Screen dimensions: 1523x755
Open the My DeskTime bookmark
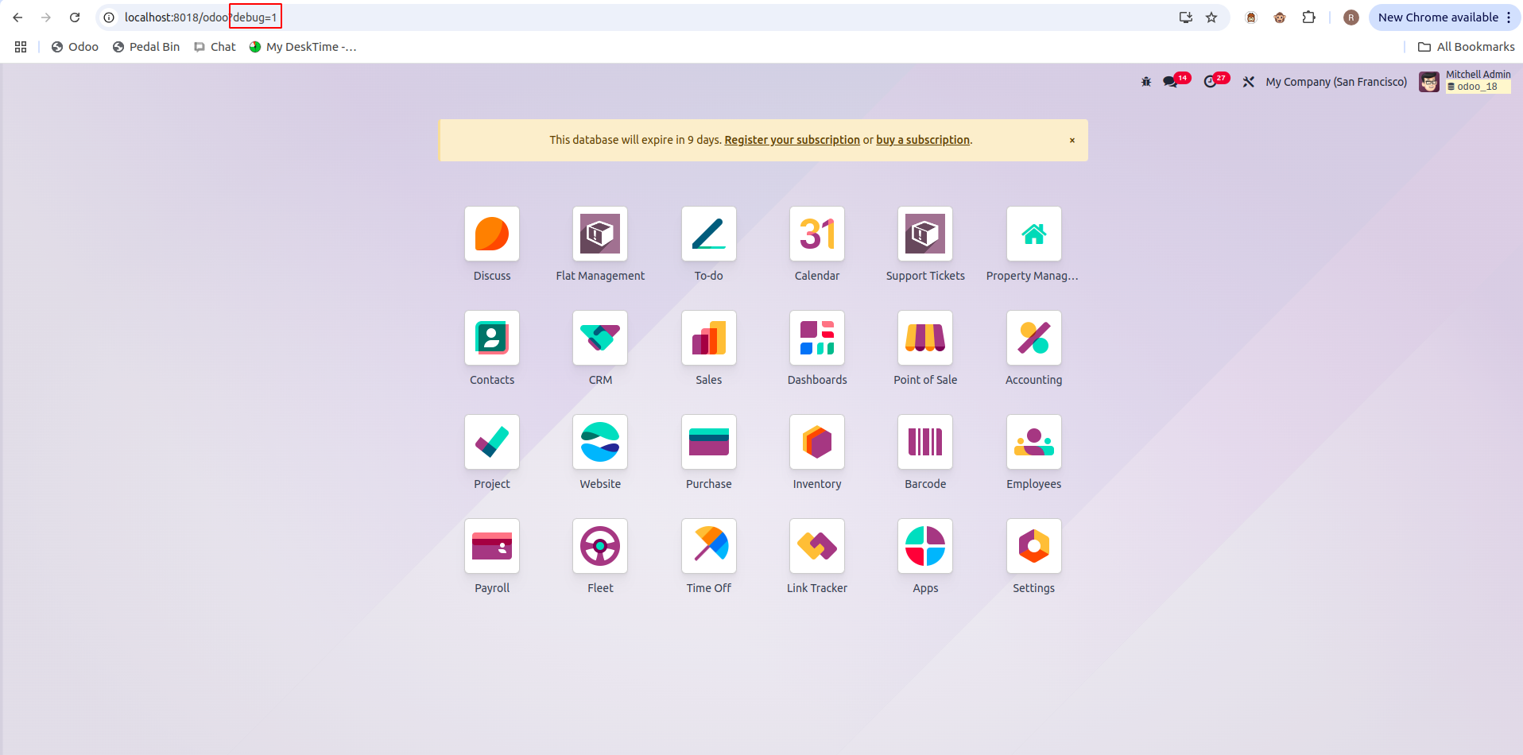pyautogui.click(x=303, y=47)
